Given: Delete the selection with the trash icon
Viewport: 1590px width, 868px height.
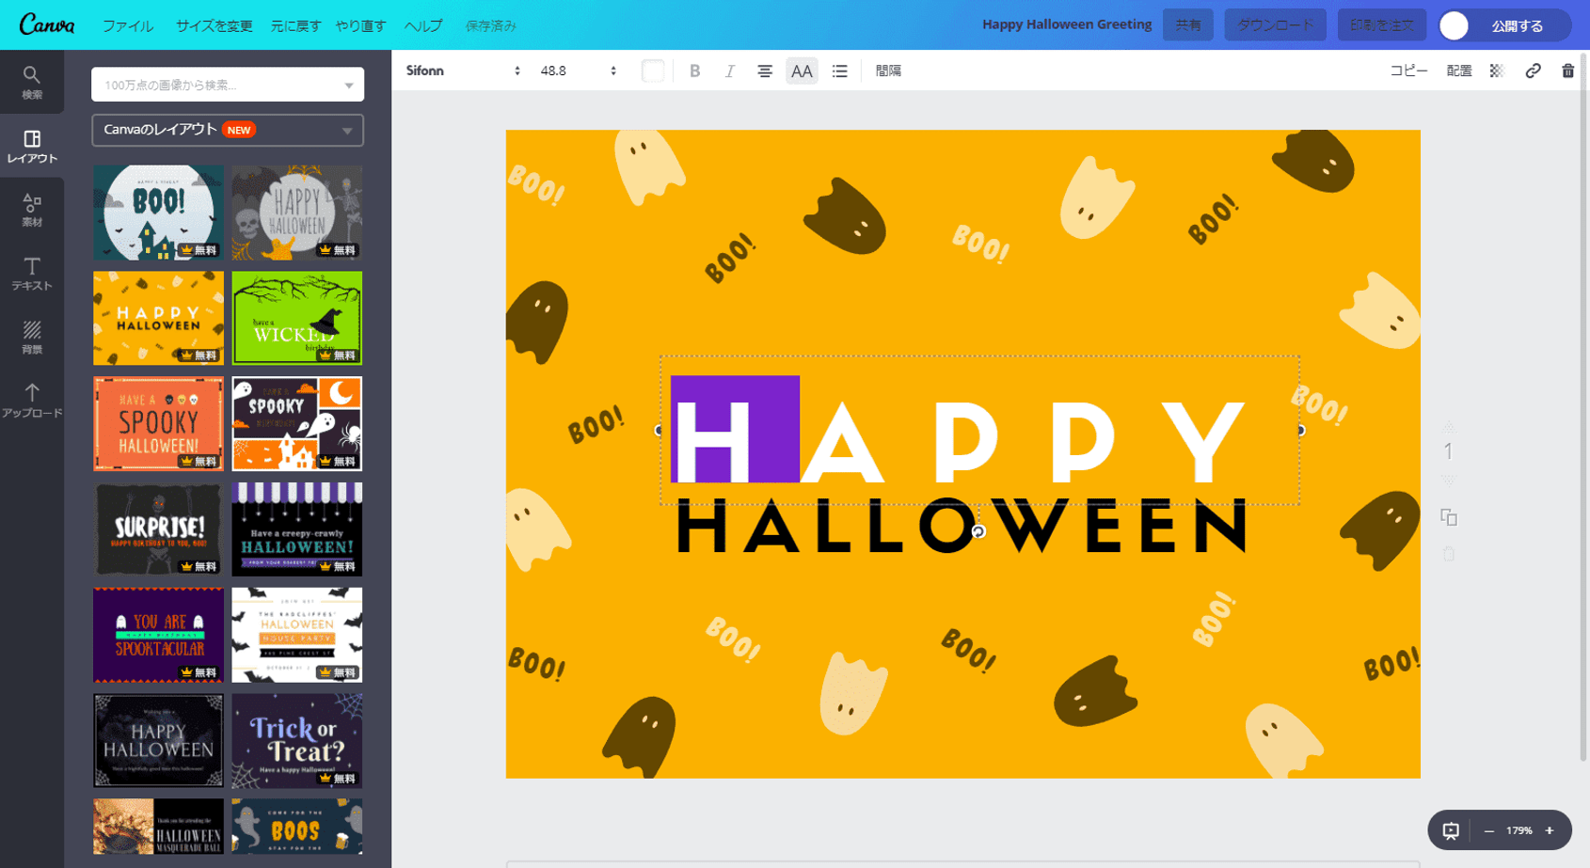Looking at the screenshot, I should click(x=1567, y=71).
